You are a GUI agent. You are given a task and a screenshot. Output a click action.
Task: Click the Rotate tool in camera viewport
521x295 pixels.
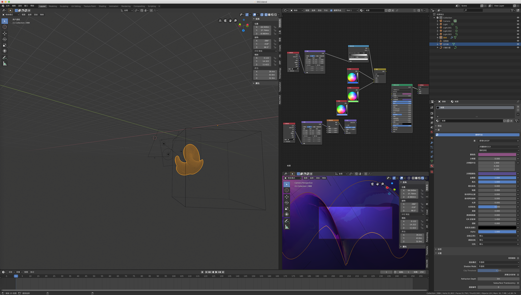[x=287, y=203]
